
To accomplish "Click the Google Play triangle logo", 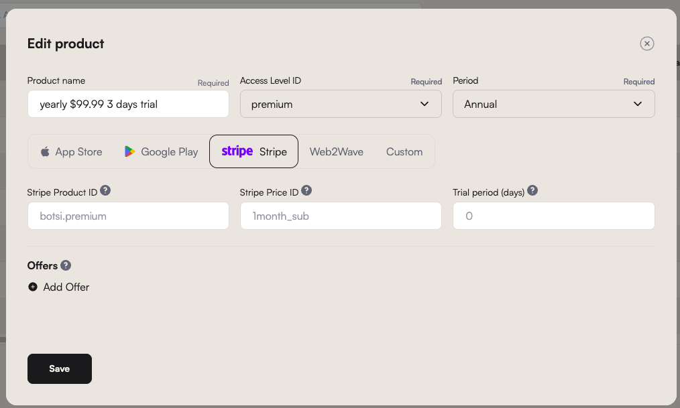I will pos(129,151).
